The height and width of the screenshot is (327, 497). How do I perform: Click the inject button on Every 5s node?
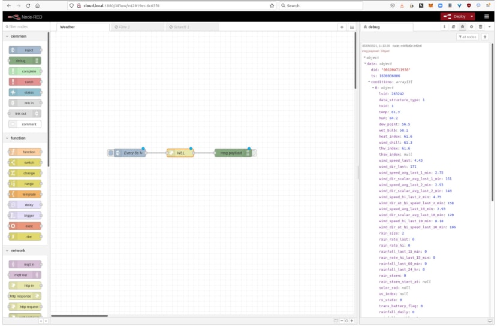[x=110, y=153]
